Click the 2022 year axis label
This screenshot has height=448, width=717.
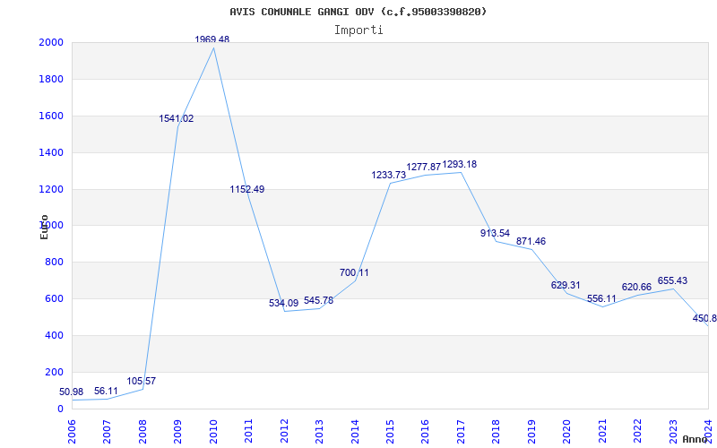637,432
